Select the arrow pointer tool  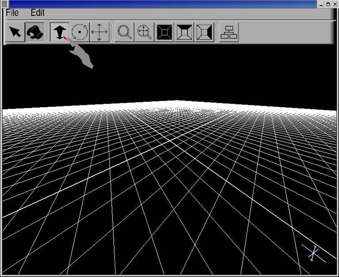[x=15, y=32]
